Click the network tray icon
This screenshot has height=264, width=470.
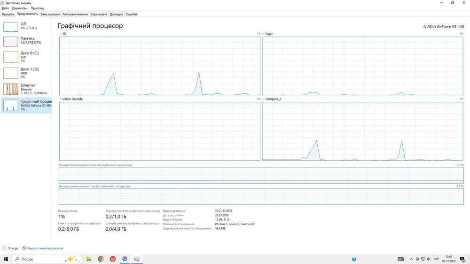pyautogui.click(x=423, y=259)
